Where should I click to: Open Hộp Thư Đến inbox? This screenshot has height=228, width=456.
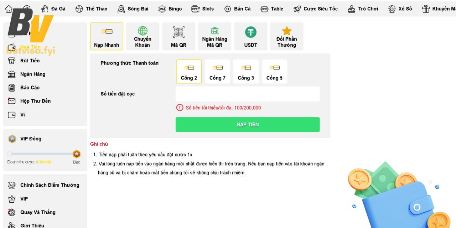point(35,101)
